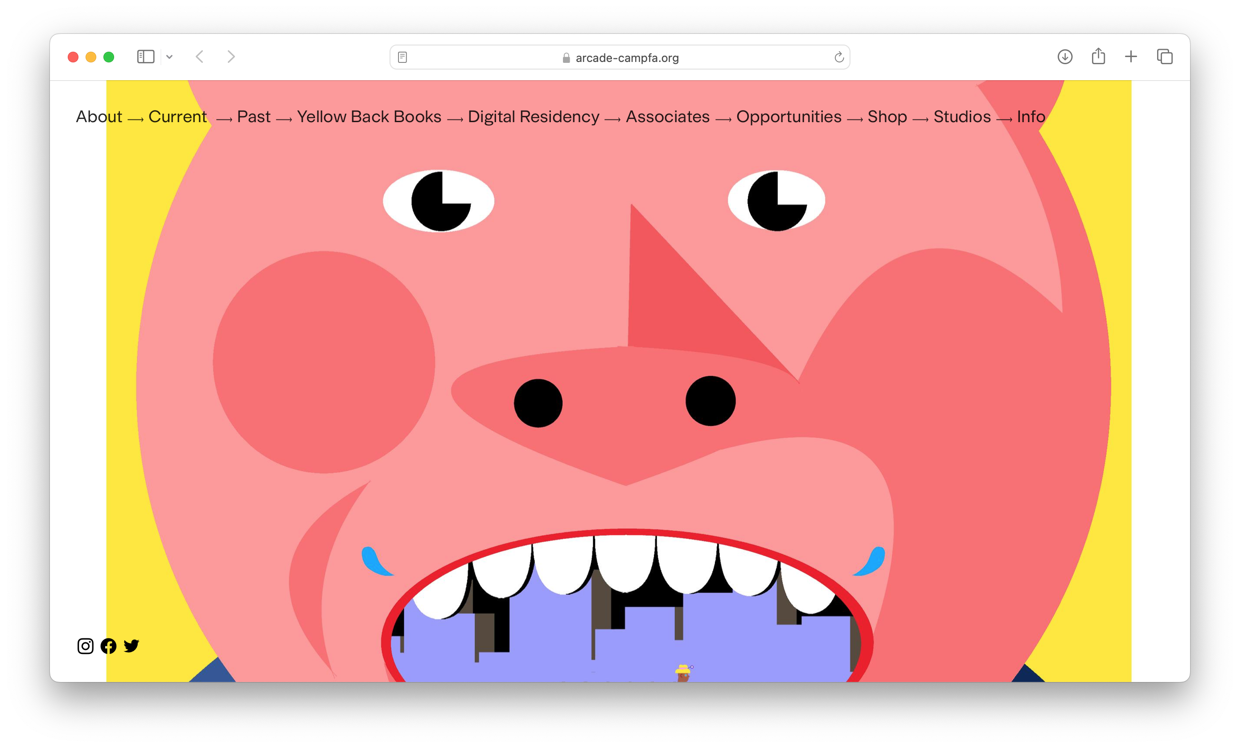Viewport: 1240px width, 748px height.
Task: Go back to previous page
Action: pyautogui.click(x=200, y=56)
